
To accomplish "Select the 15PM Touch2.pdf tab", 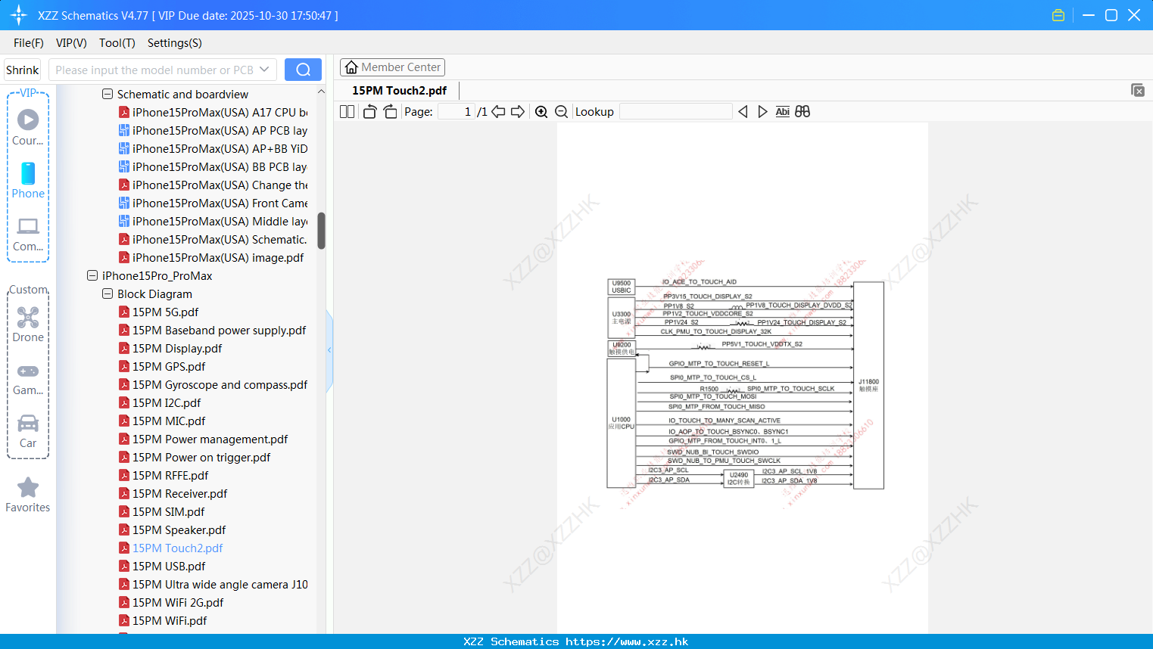I will tap(399, 91).
